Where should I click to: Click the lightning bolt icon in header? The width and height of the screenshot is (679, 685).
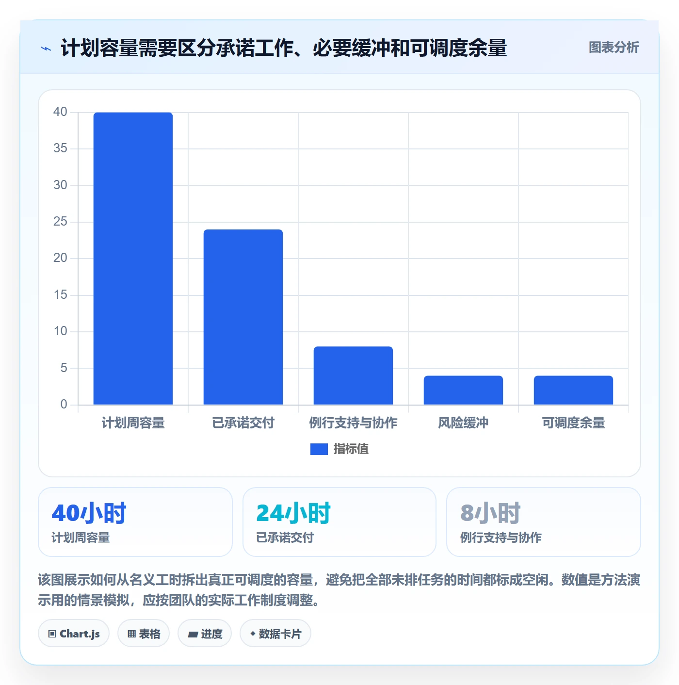click(46, 49)
